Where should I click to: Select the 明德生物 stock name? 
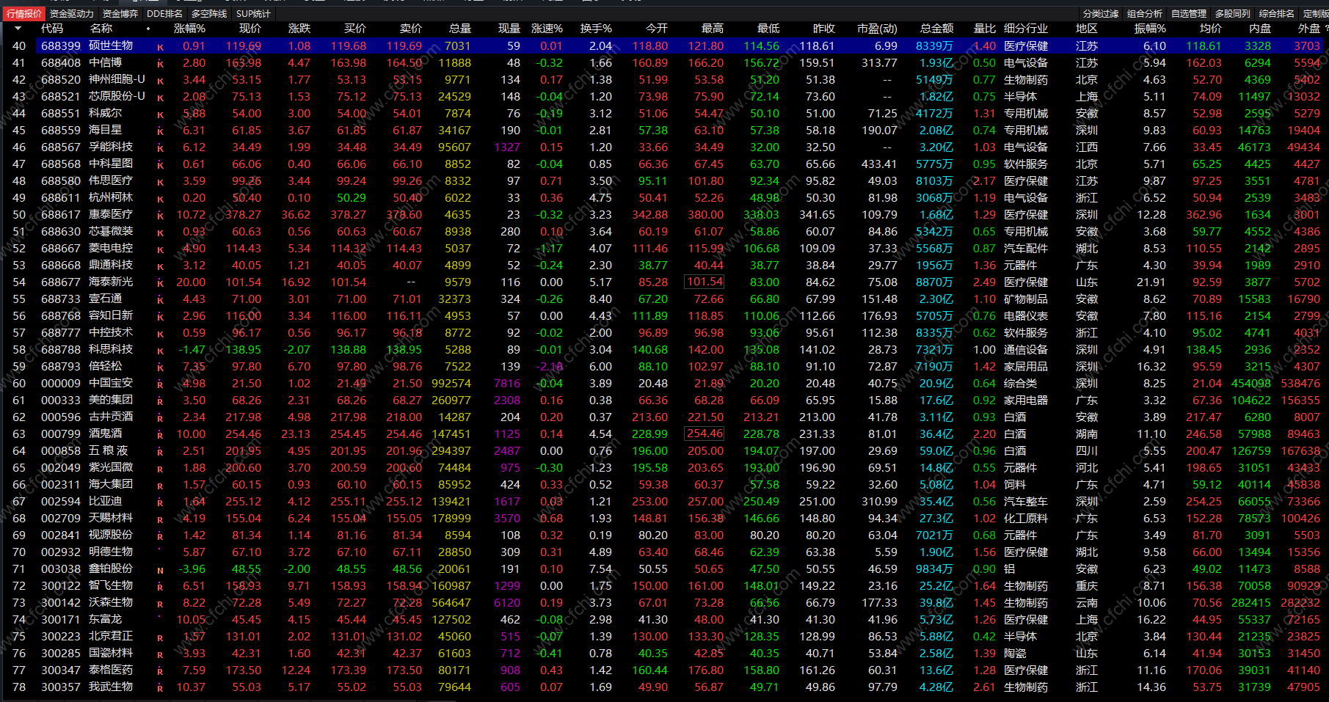111,552
